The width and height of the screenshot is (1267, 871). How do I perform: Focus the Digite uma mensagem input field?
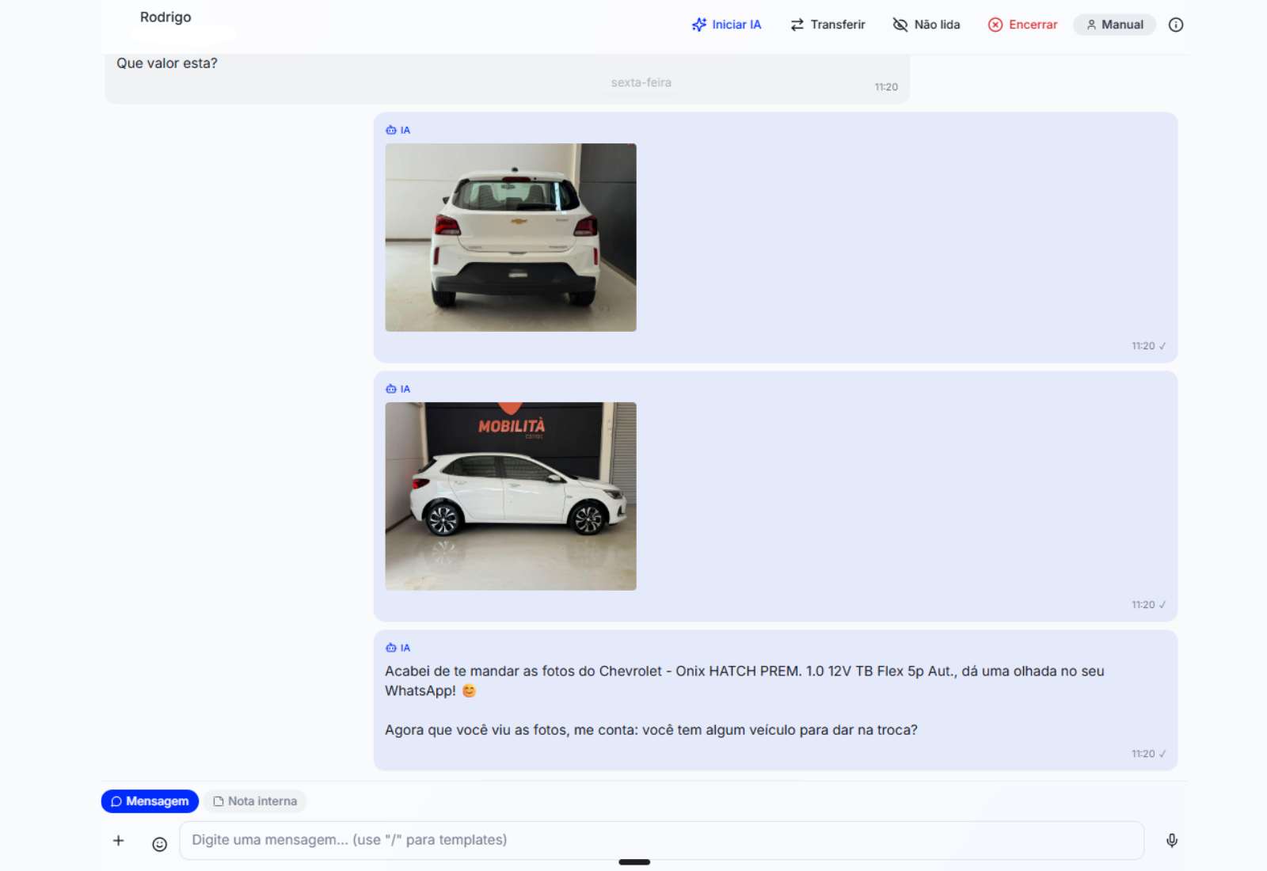click(x=661, y=840)
